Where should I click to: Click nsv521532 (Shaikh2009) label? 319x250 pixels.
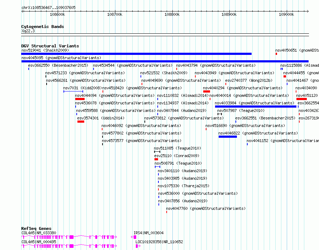click(164, 73)
